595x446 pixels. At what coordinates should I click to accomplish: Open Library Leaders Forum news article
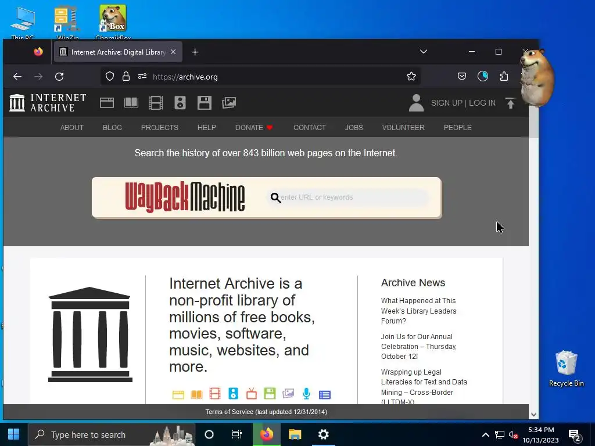click(419, 311)
